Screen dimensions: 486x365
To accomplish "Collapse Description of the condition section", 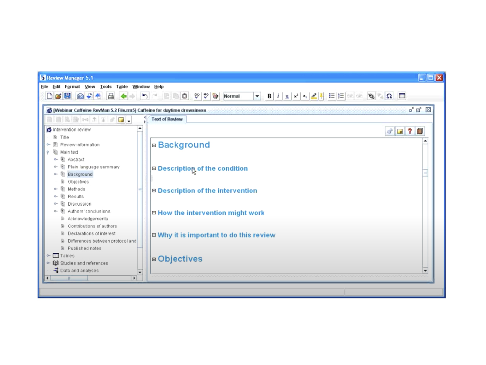I will click(154, 168).
